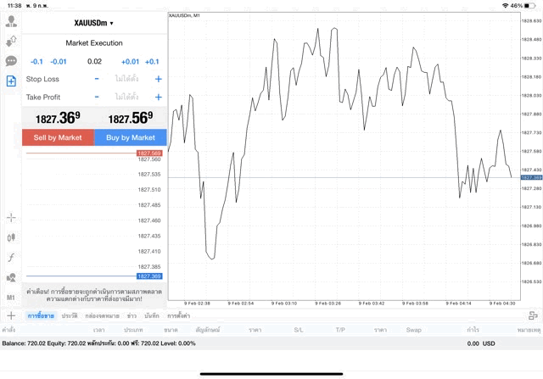Switch to the ข่าว (News) tab
Viewport: 543px width, 379px height.
click(x=132, y=315)
